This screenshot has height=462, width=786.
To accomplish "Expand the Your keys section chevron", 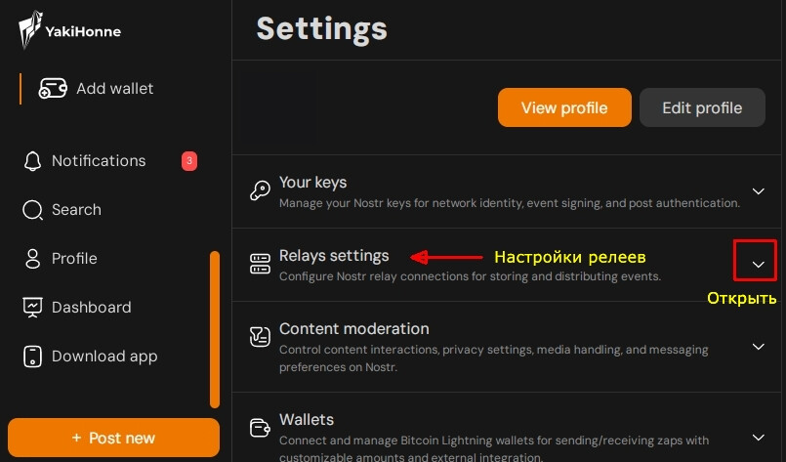I will tap(758, 191).
